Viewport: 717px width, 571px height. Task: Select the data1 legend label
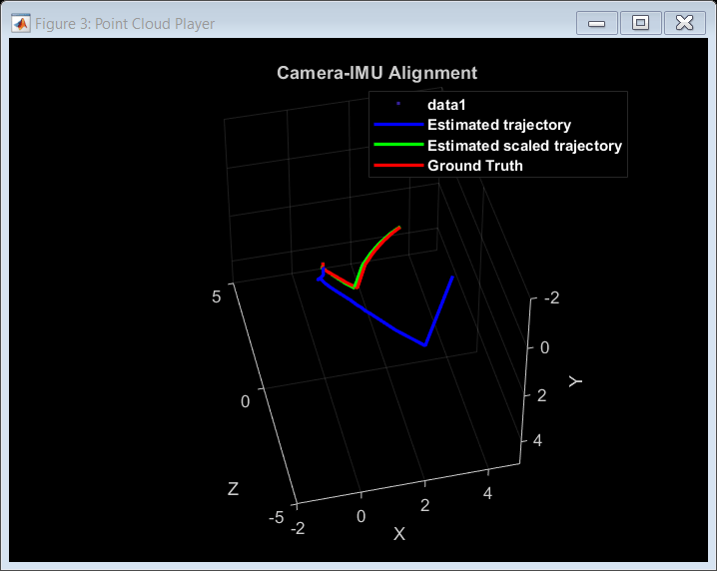click(446, 105)
